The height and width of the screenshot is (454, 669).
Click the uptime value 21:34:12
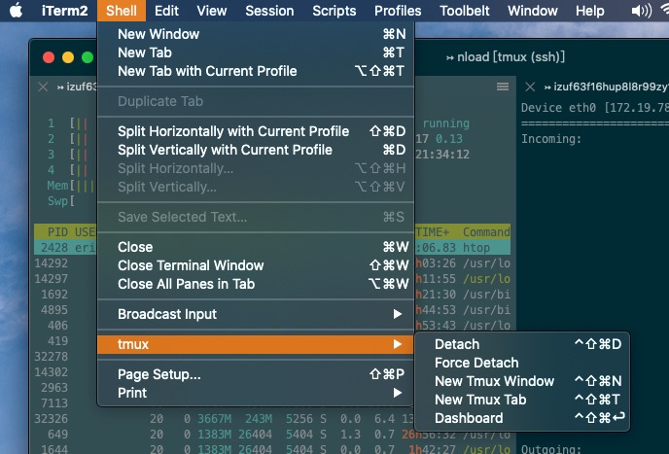pos(442,154)
